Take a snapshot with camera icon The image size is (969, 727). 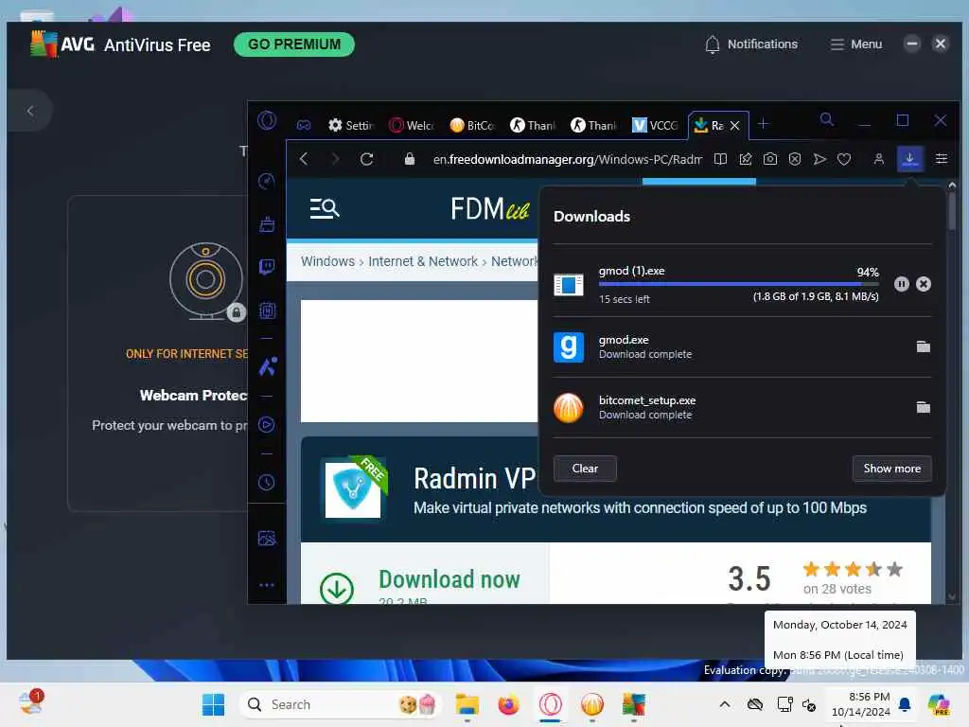point(770,159)
